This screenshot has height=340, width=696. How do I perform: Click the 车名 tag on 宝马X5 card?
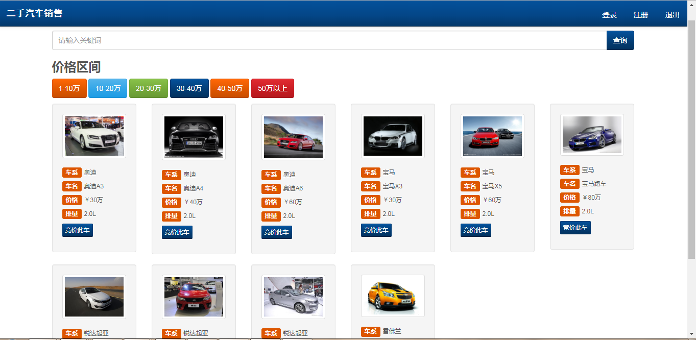[470, 186]
